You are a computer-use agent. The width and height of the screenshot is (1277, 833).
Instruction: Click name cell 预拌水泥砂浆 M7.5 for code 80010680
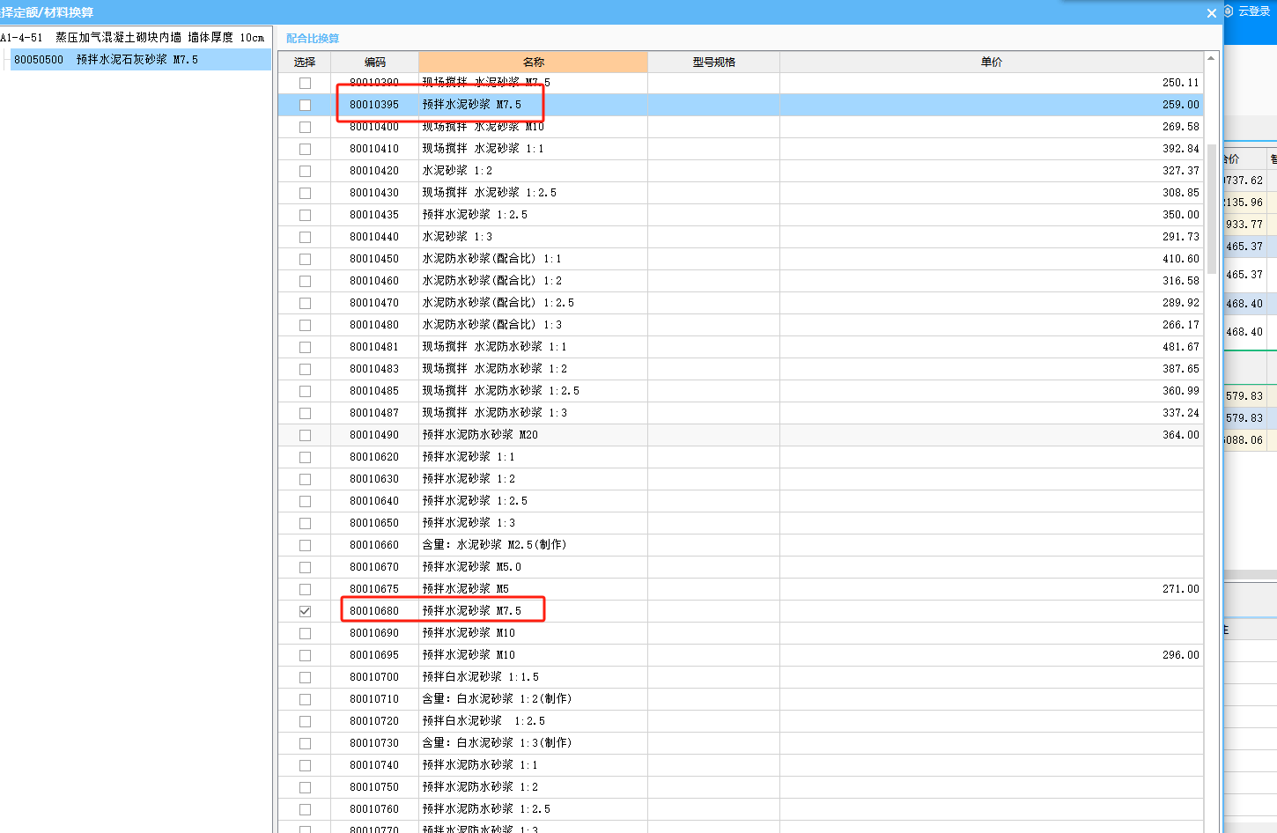534,611
